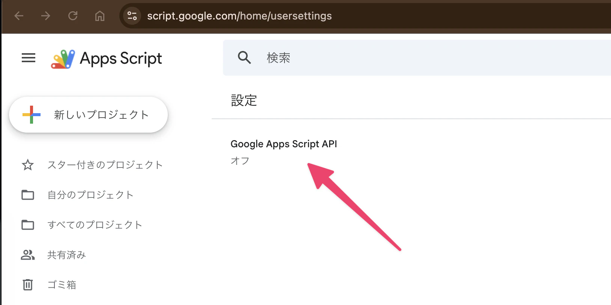Open ゴミ箱 in the sidebar
Image resolution: width=611 pixels, height=305 pixels.
tap(62, 285)
